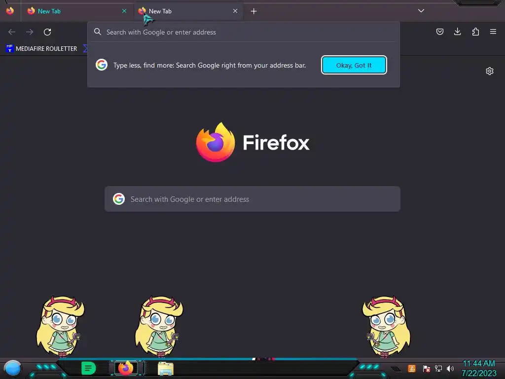505x379 pixels.
Task: Open File Explorer from the taskbar
Action: click(x=166, y=369)
